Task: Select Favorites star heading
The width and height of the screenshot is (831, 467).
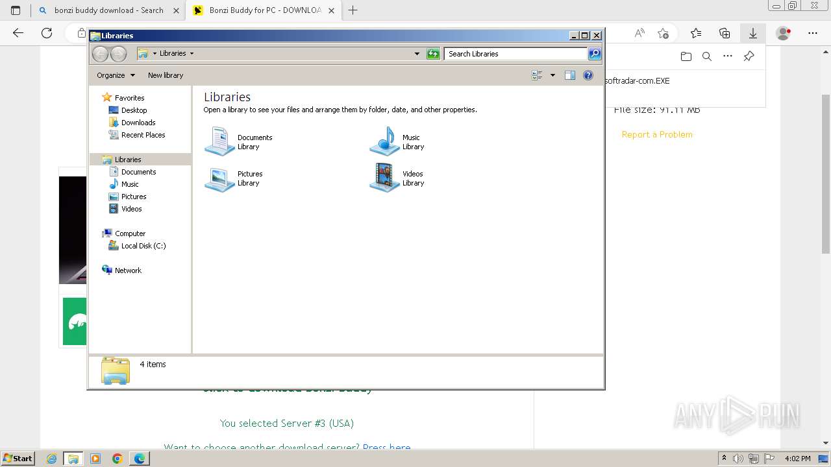Action: tap(129, 98)
